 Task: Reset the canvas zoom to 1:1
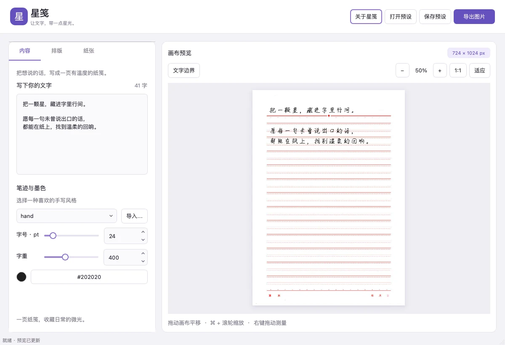pyautogui.click(x=458, y=70)
